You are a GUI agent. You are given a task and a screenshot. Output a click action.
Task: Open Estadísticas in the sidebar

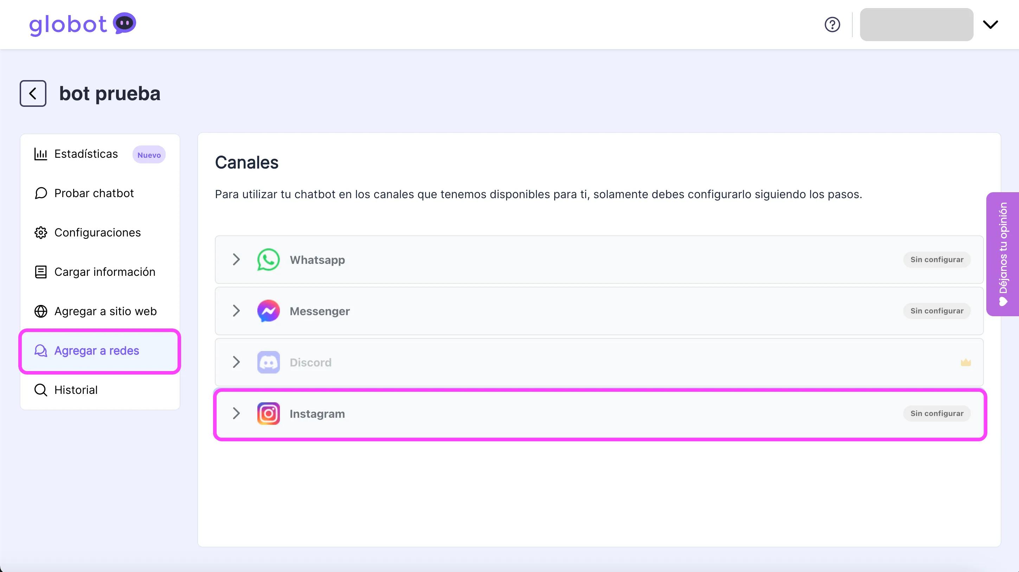(x=86, y=154)
